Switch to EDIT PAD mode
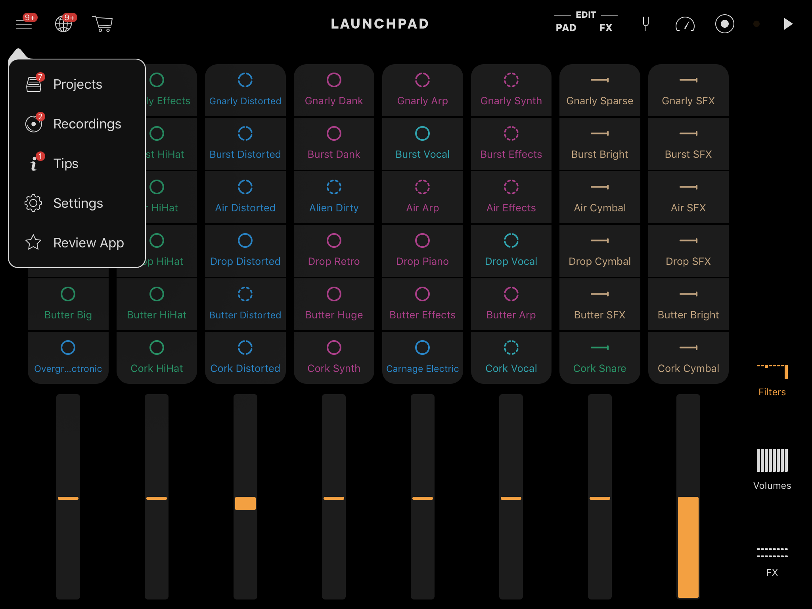The width and height of the screenshot is (812, 609). tap(566, 28)
